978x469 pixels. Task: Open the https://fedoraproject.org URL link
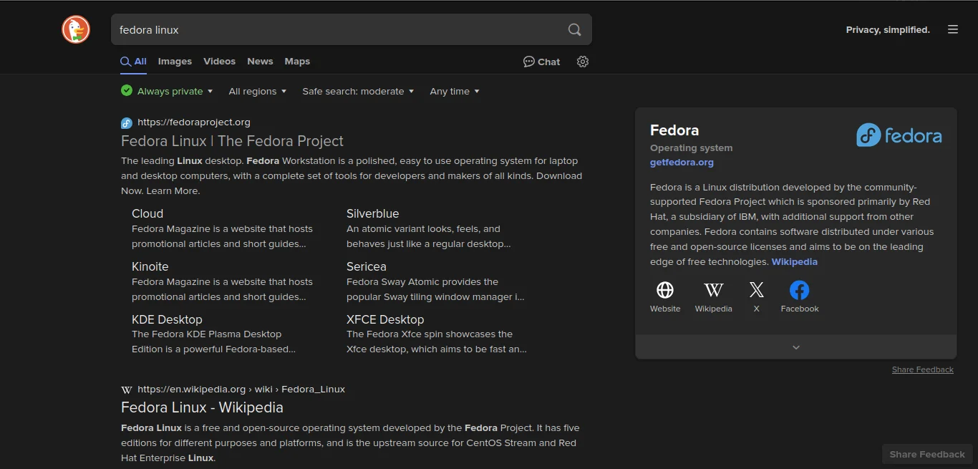coord(194,122)
